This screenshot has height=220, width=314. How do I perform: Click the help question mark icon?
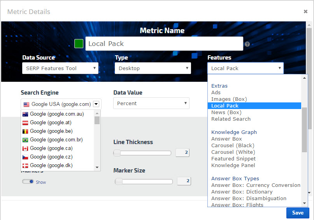(247, 44)
